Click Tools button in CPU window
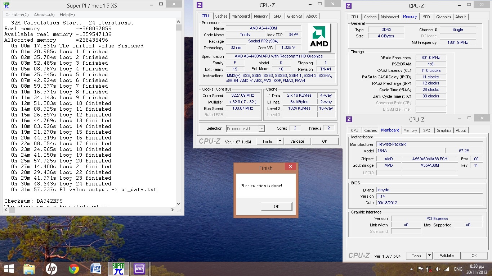The height and width of the screenshot is (276, 492). pos(267,141)
